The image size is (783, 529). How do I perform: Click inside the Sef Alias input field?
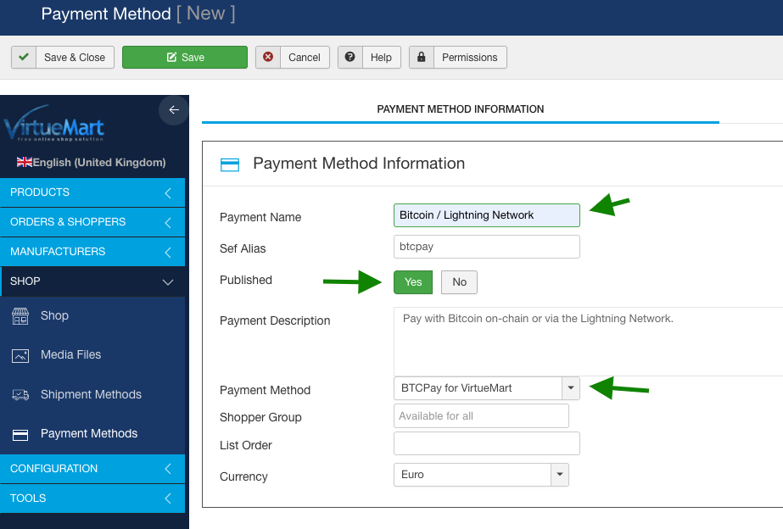[x=486, y=246]
